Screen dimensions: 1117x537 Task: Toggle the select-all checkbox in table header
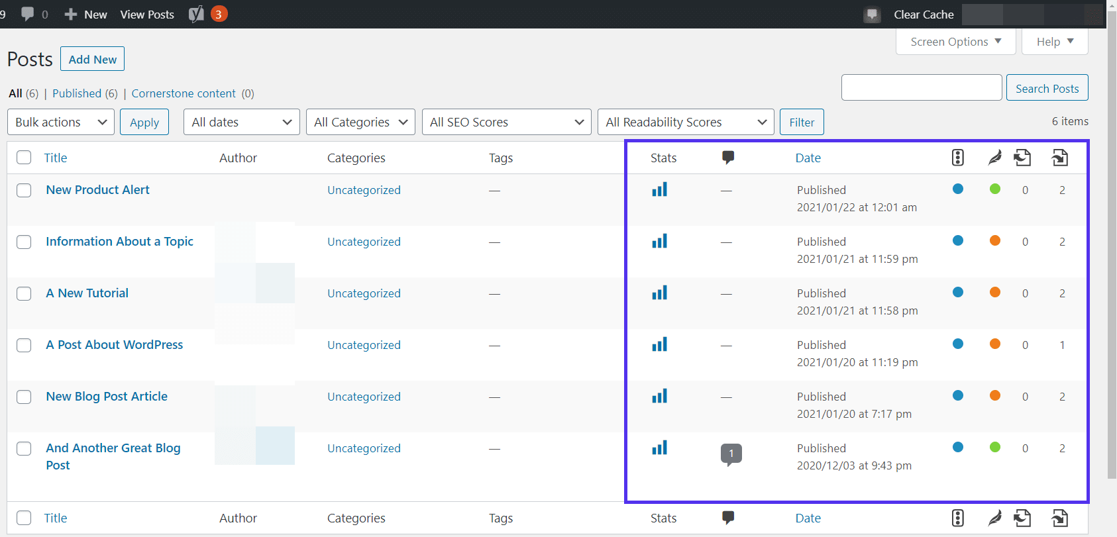pos(24,158)
